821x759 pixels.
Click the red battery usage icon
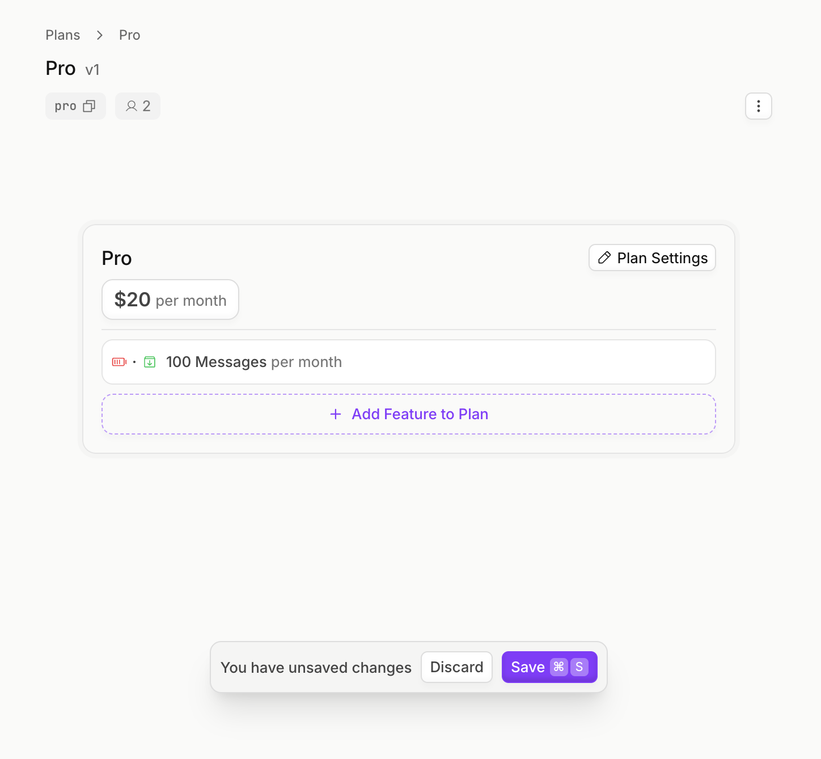click(119, 362)
